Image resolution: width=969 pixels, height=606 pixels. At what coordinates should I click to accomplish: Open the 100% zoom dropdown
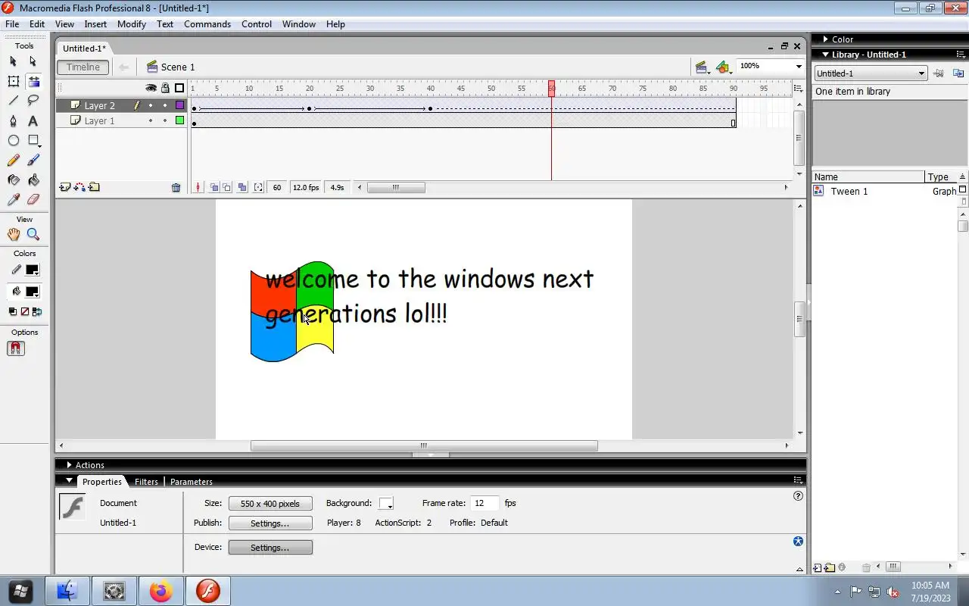point(799,67)
